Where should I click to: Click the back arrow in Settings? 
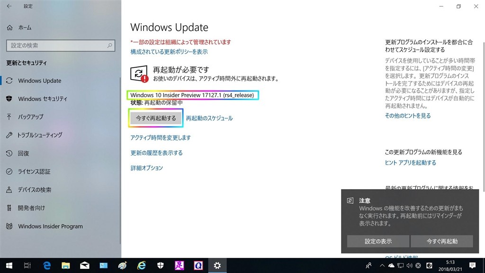[x=9, y=6]
